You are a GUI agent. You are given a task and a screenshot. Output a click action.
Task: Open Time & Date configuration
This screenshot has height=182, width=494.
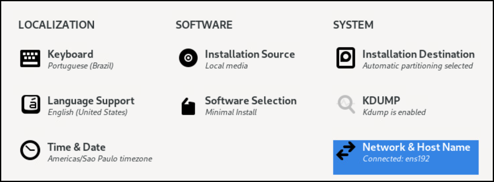(x=77, y=147)
